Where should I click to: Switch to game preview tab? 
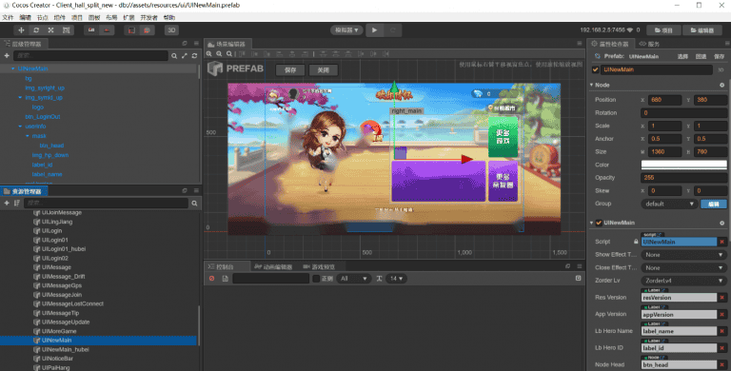[319, 266]
